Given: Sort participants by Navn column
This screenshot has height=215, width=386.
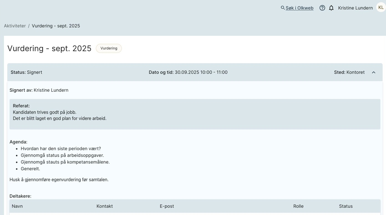Looking at the screenshot, I should pos(17,206).
